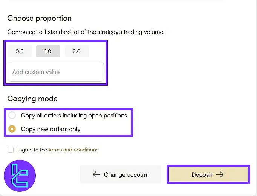Click the 'I agree to the' text
Screen dimensions: 257x196
pyautogui.click(x=32, y=150)
